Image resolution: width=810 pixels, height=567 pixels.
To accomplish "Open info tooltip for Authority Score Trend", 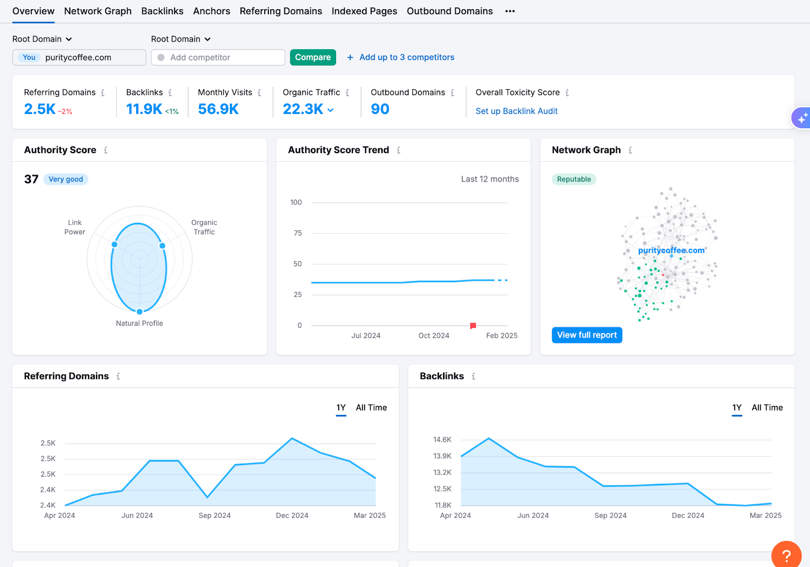I will click(x=398, y=150).
